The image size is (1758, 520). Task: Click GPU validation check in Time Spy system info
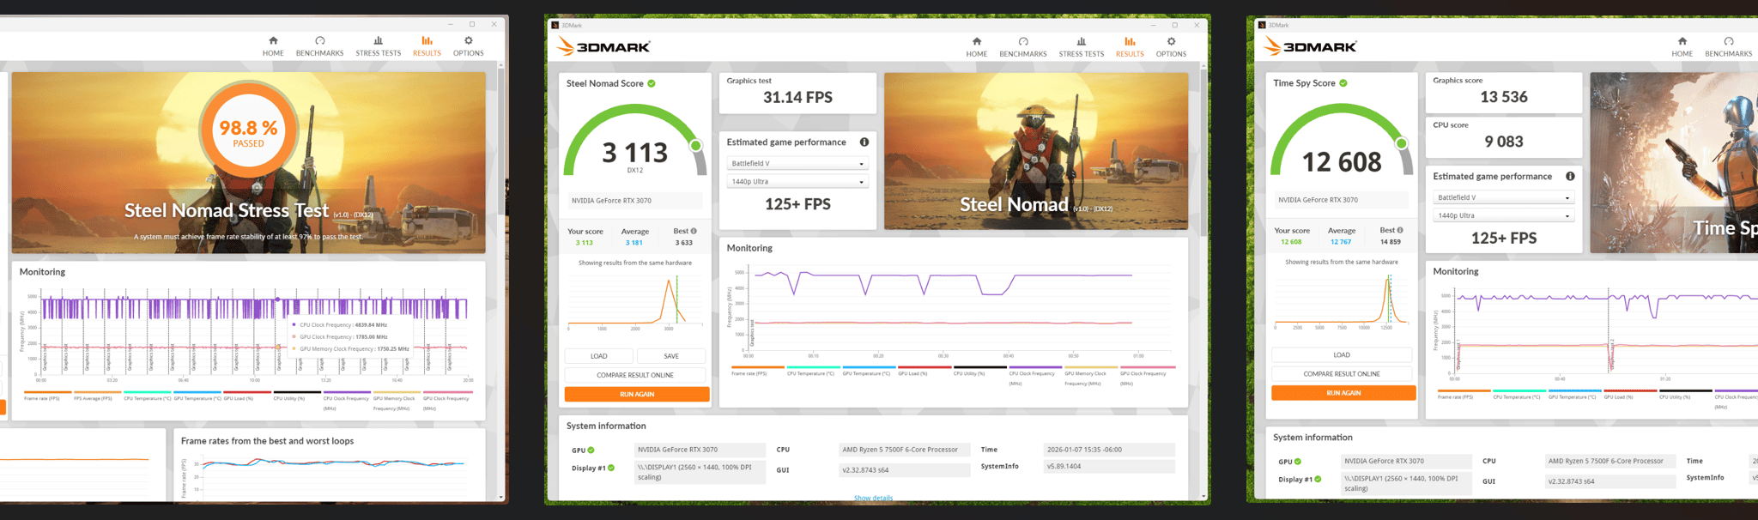click(1297, 462)
